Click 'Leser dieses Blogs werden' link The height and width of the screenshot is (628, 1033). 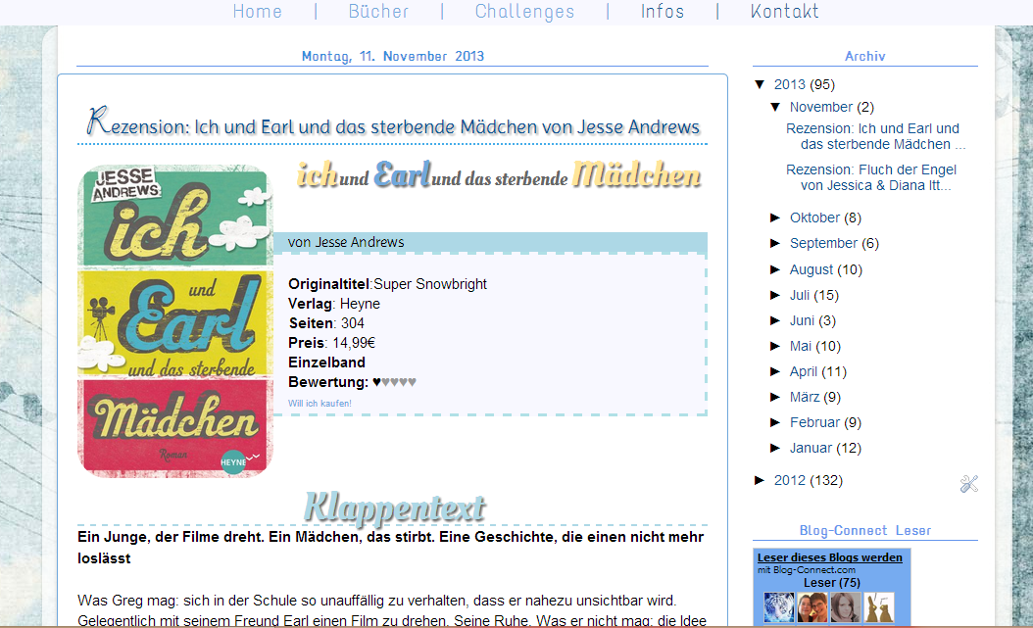tap(829, 557)
